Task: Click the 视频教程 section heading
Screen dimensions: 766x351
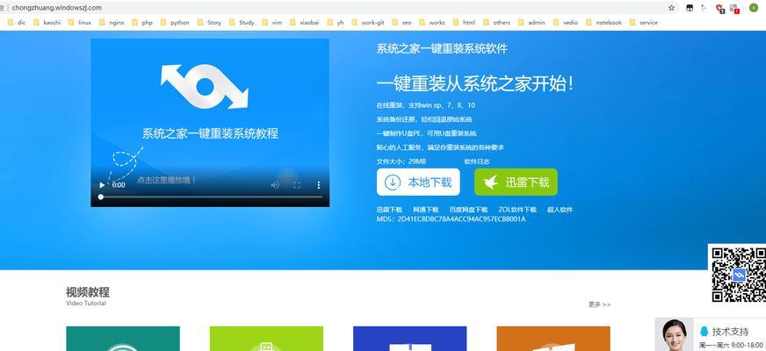Action: [88, 292]
